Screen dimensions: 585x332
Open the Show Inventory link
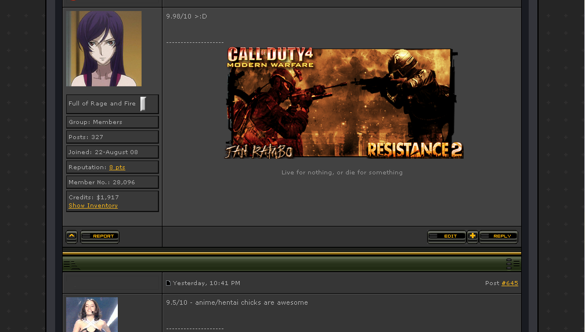pos(93,206)
